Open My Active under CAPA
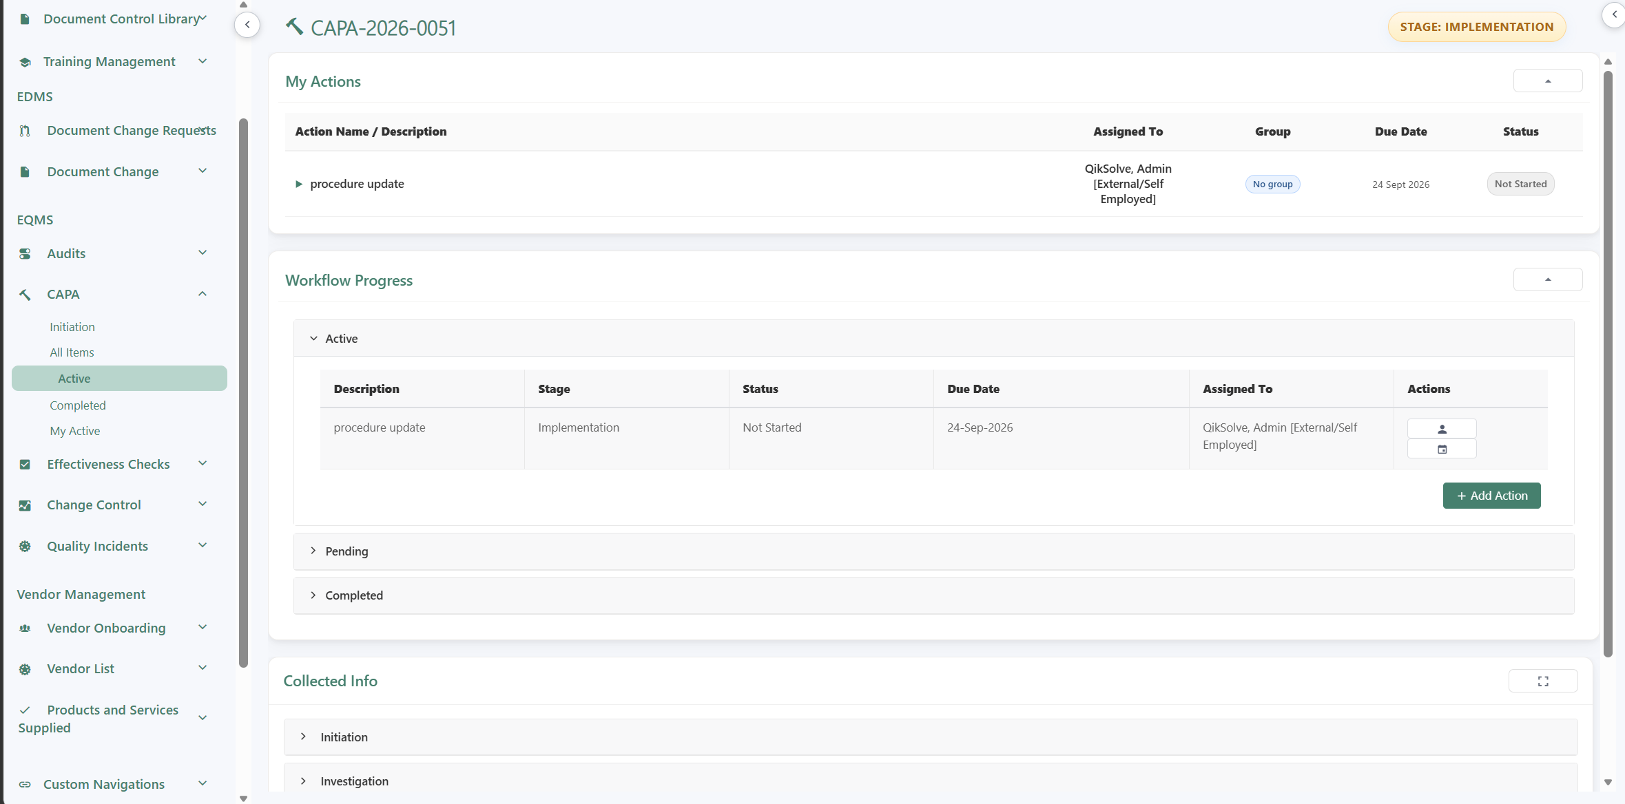The image size is (1625, 804). (74, 431)
